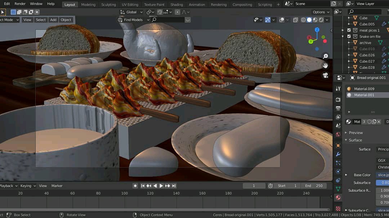Expand the Base Color row

pos(346,175)
